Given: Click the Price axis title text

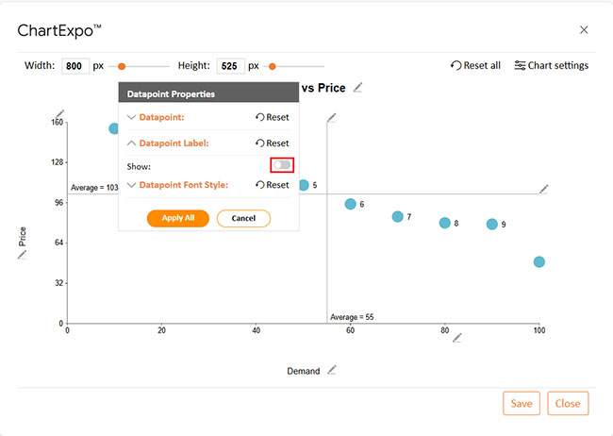Looking at the screenshot, I should [23, 236].
